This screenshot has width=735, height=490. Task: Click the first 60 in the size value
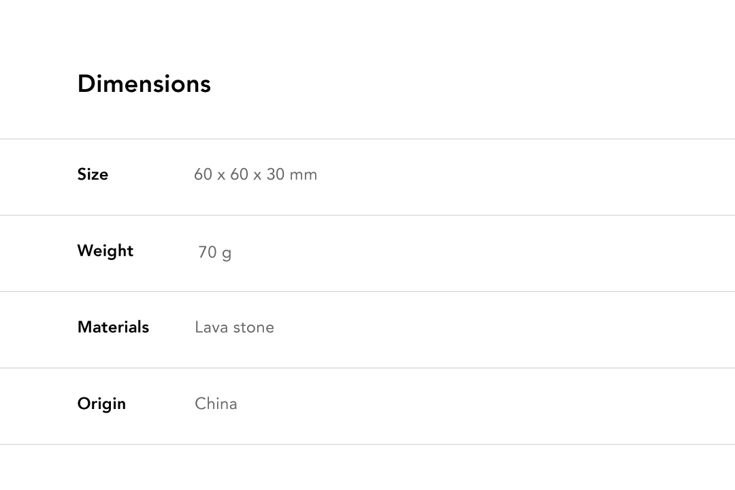click(x=203, y=174)
